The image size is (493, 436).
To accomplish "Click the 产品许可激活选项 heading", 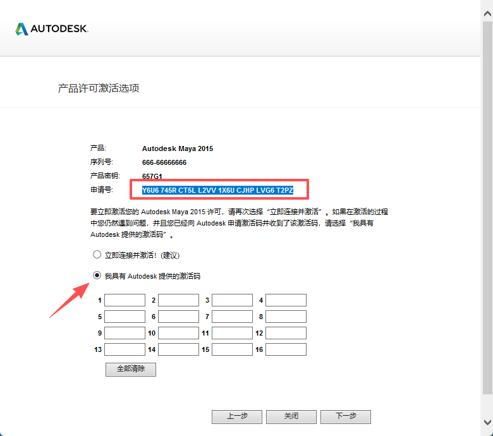I will [x=99, y=88].
